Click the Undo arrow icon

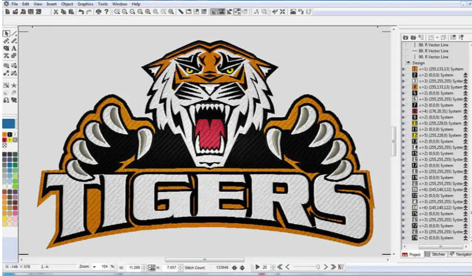[81, 12]
